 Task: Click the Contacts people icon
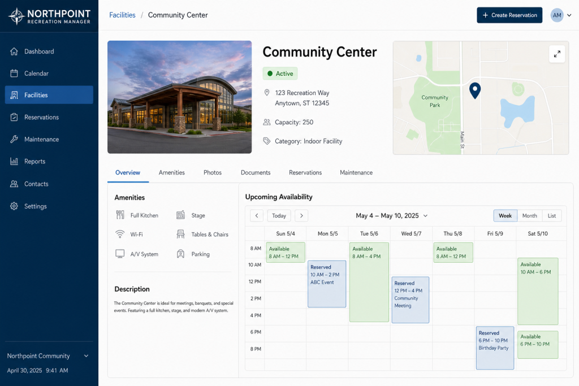click(x=14, y=184)
